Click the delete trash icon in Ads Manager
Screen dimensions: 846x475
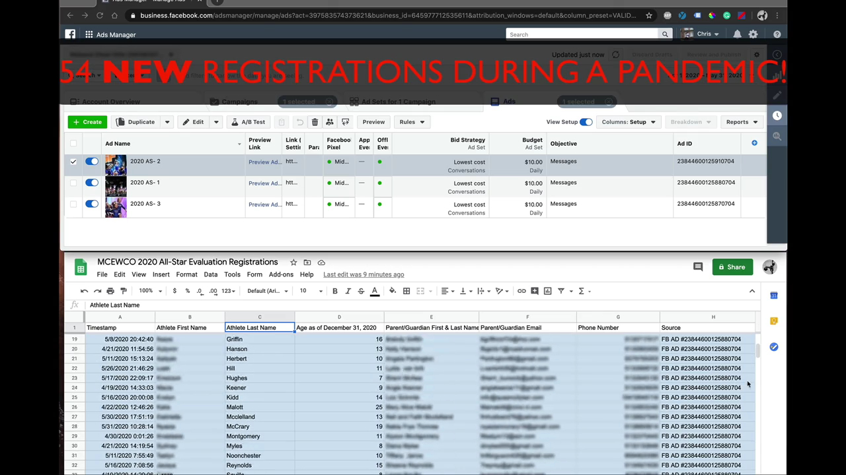[x=315, y=122]
